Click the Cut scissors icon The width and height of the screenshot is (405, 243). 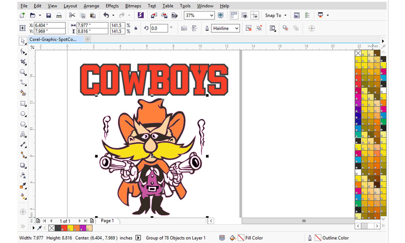pos(72,15)
